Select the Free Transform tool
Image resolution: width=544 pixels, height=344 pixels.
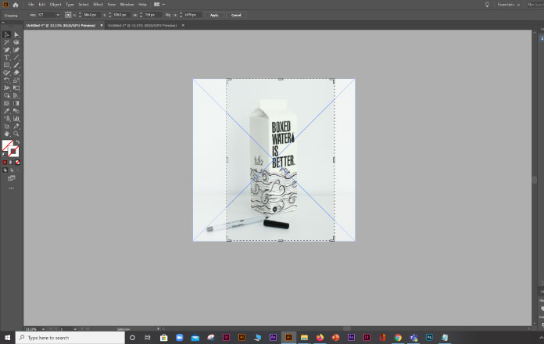(x=16, y=88)
